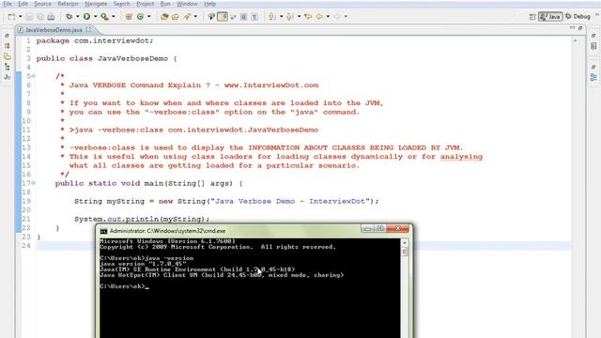
Task: Expand the Debug configurations dropdown arrow
Action: pyautogui.click(x=77, y=17)
